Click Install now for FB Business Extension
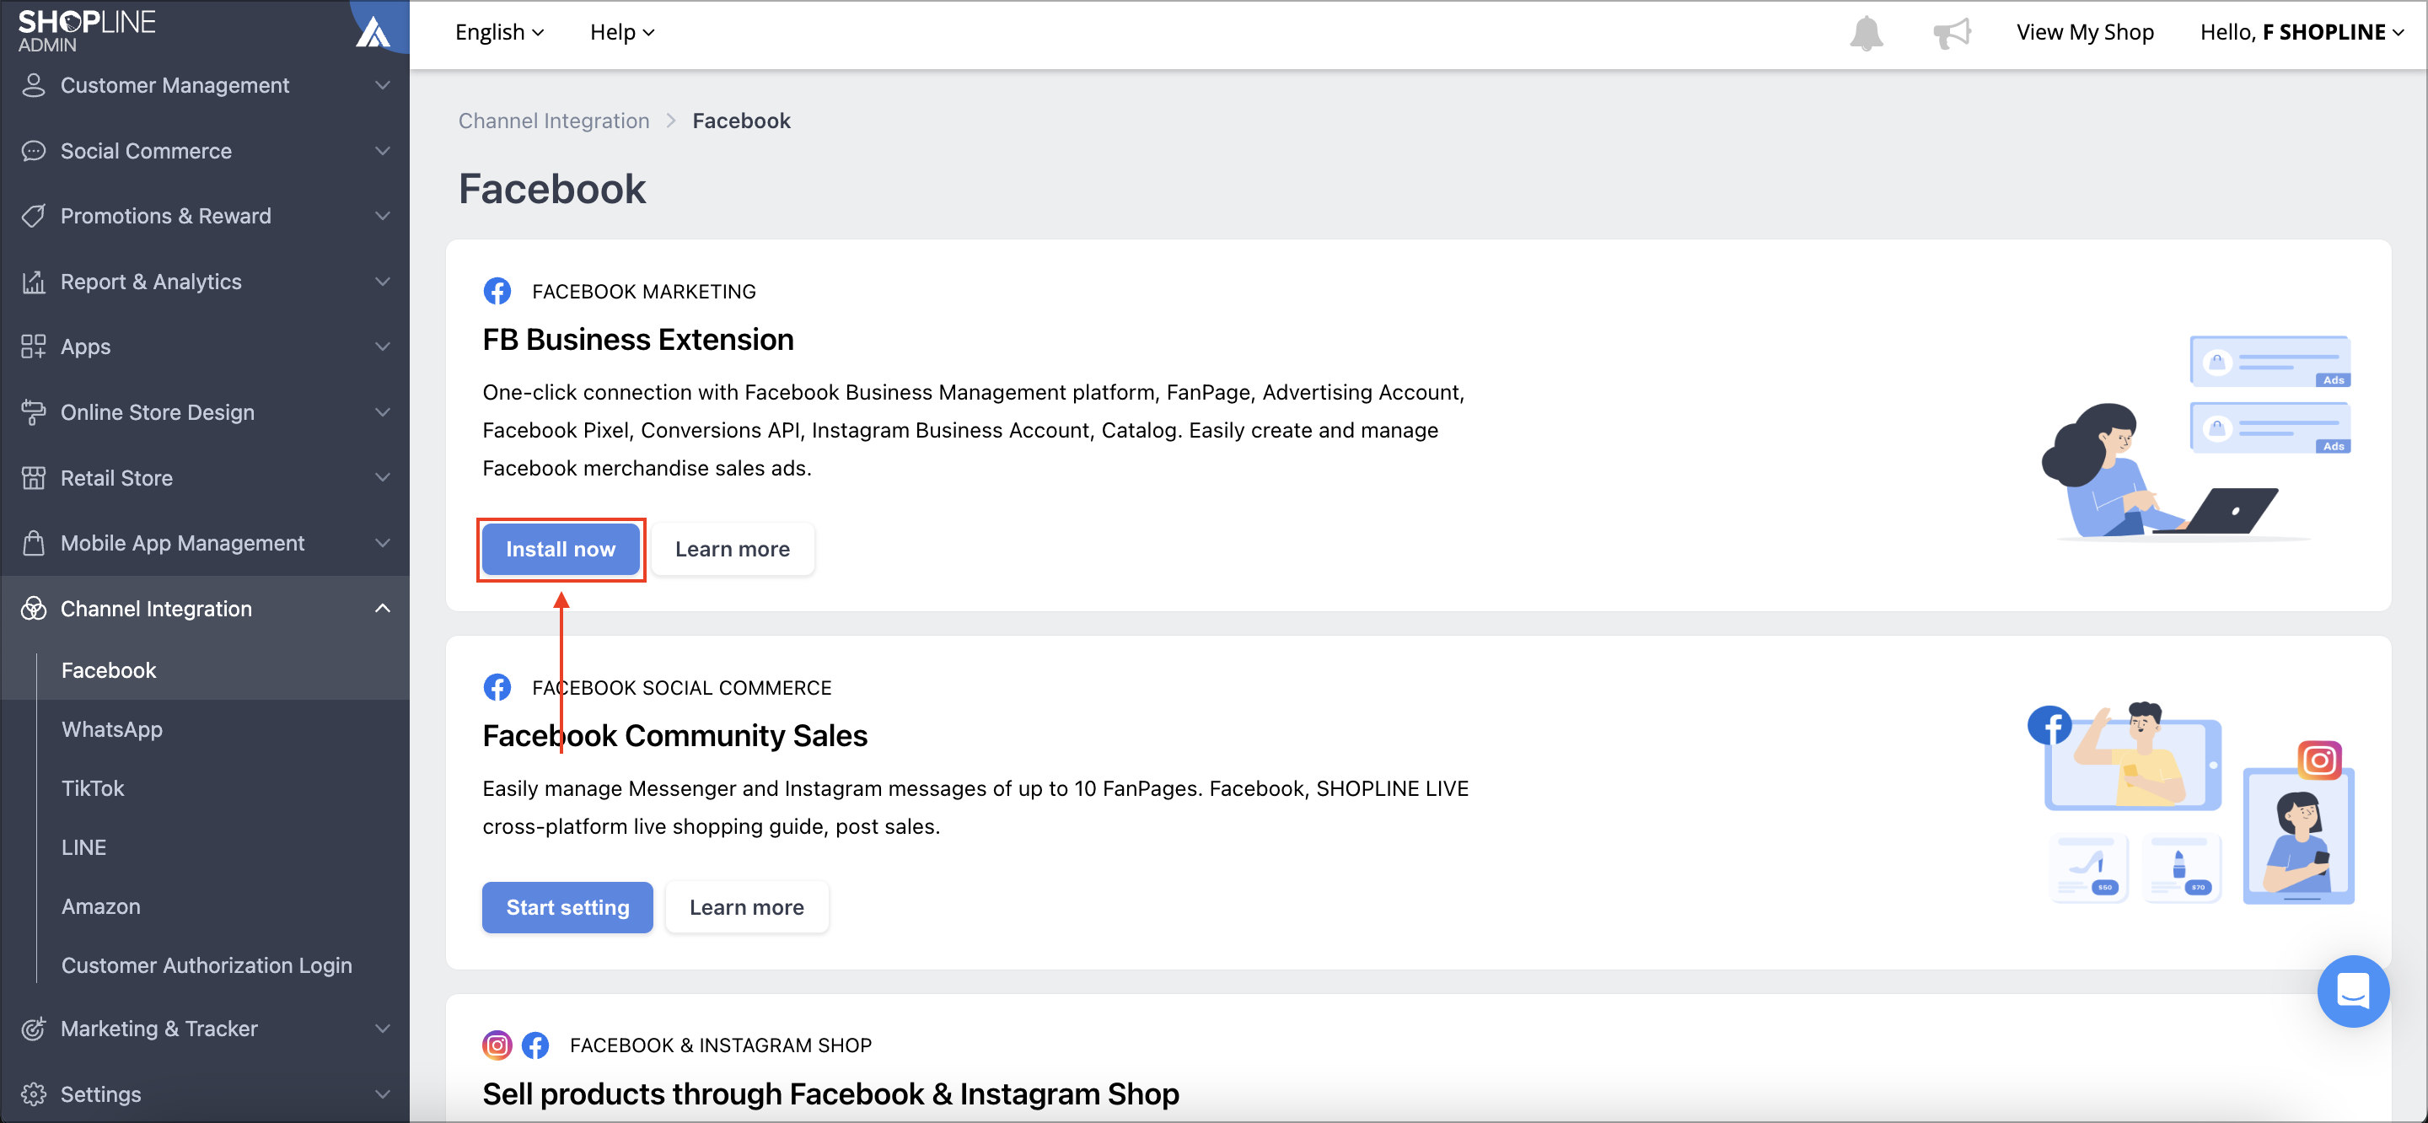 tap(561, 550)
